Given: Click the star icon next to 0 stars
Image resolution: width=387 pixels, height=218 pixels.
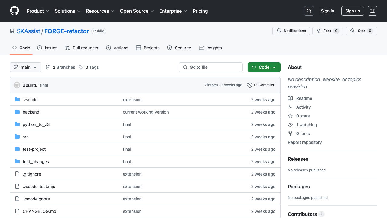Looking at the screenshot, I should 290,116.
